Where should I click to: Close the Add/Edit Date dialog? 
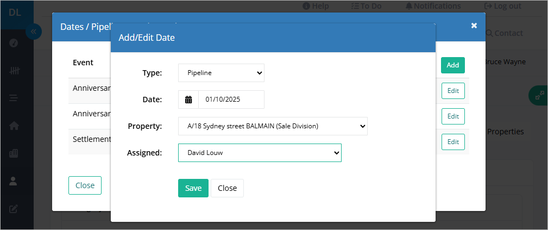227,188
